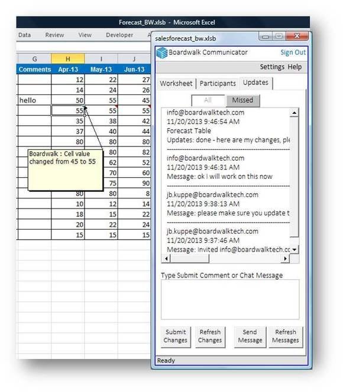Toggle the All updates filter

208,100
